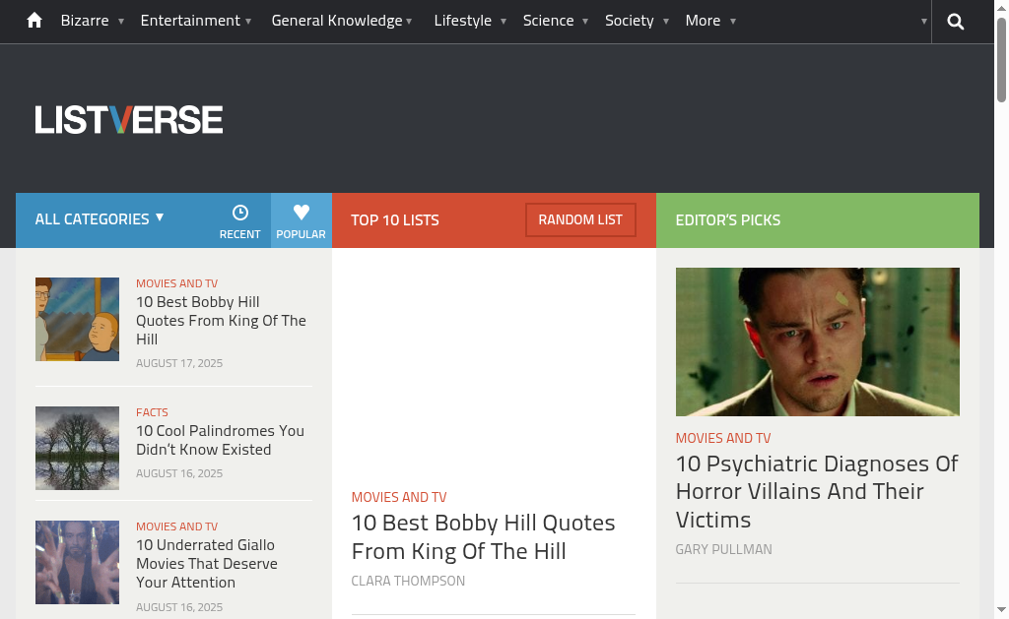Click the Popular heart icon
The height and width of the screenshot is (619, 1009).
[x=302, y=213]
